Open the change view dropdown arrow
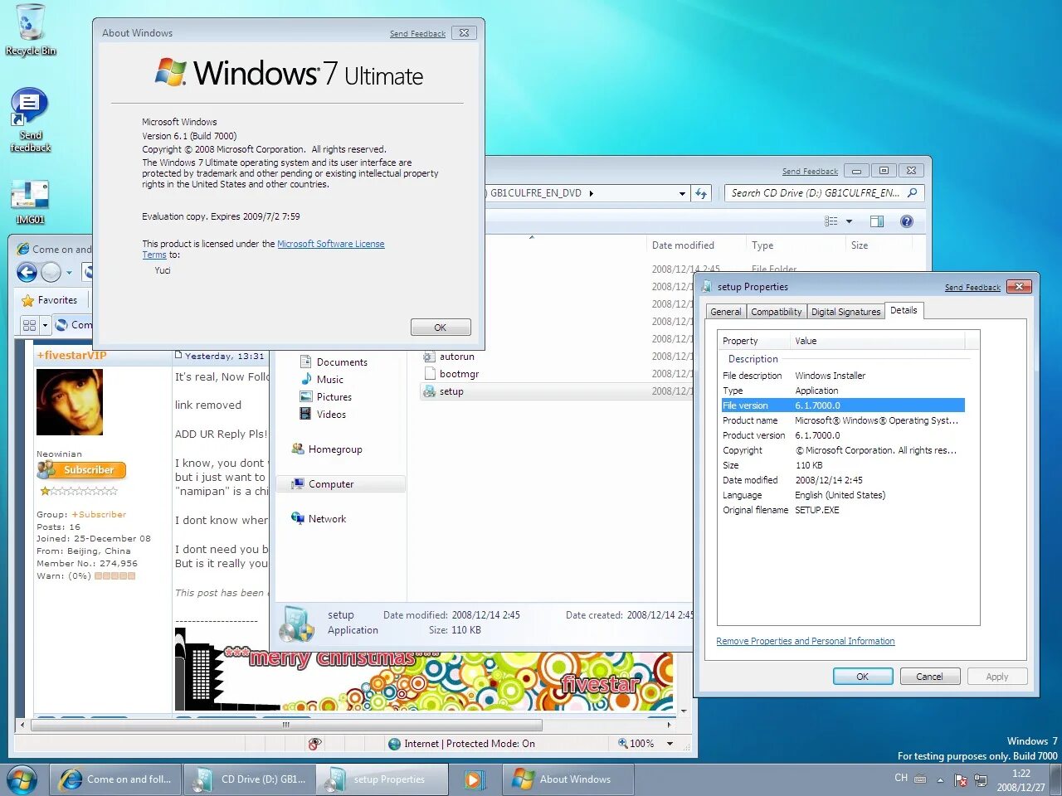 coord(848,221)
